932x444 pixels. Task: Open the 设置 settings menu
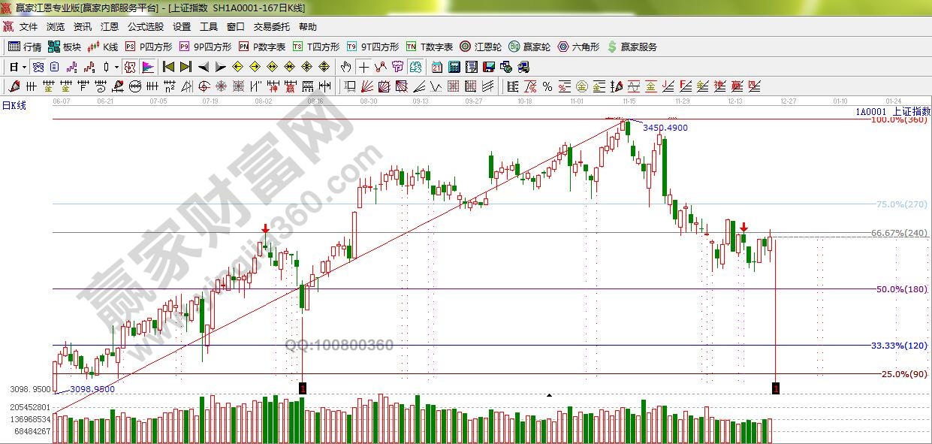(x=182, y=26)
